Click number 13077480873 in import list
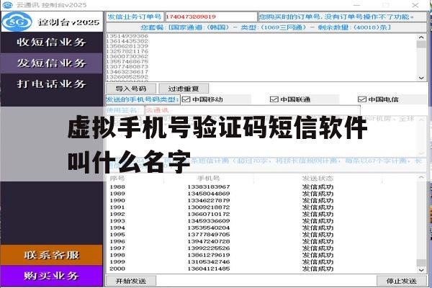 pyautogui.click(x=127, y=67)
